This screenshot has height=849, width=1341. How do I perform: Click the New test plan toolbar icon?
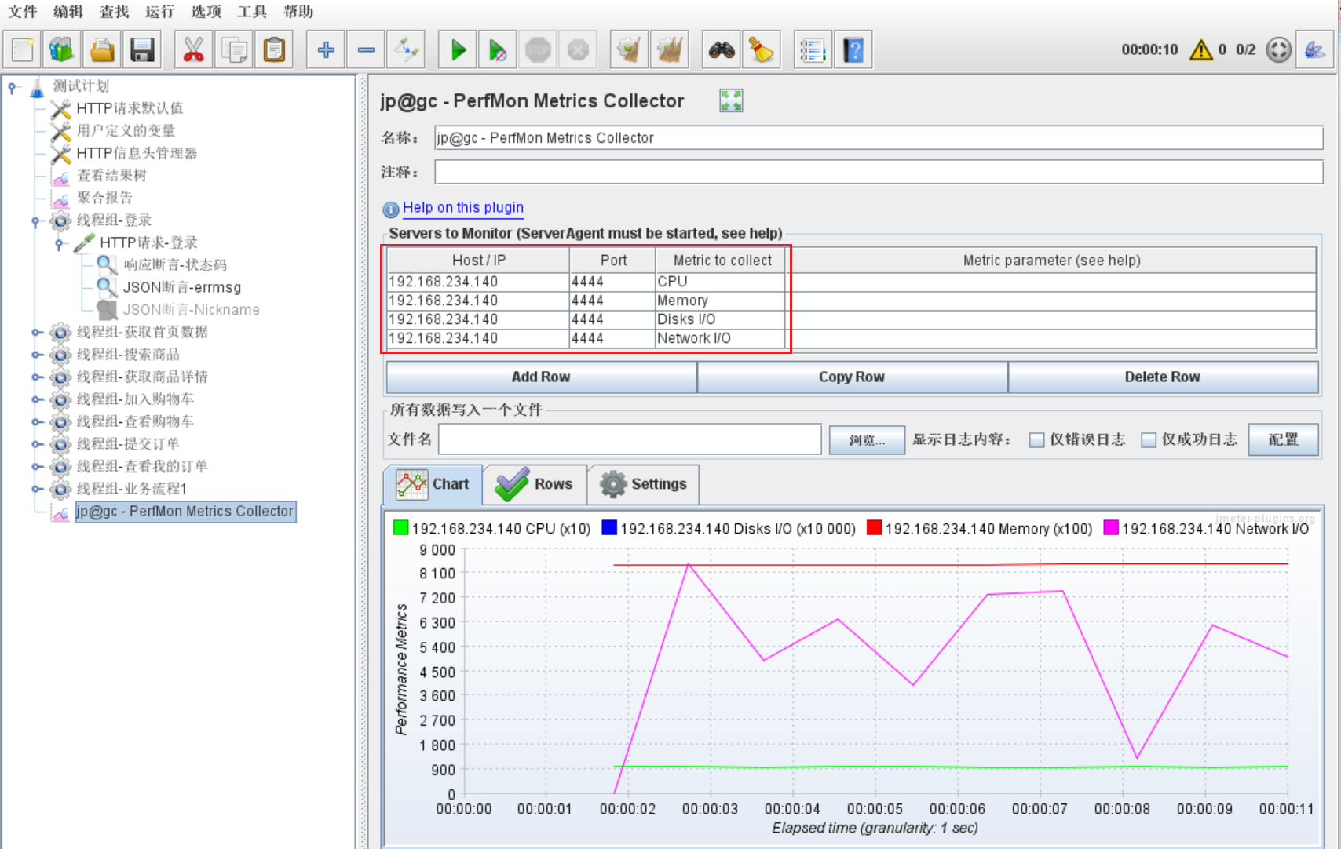click(x=23, y=50)
